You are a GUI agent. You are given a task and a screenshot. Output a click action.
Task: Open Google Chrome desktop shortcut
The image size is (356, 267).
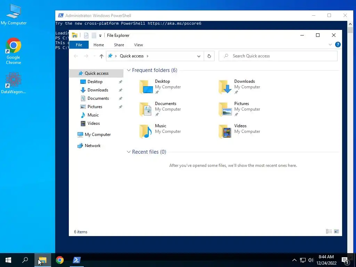pos(14,51)
